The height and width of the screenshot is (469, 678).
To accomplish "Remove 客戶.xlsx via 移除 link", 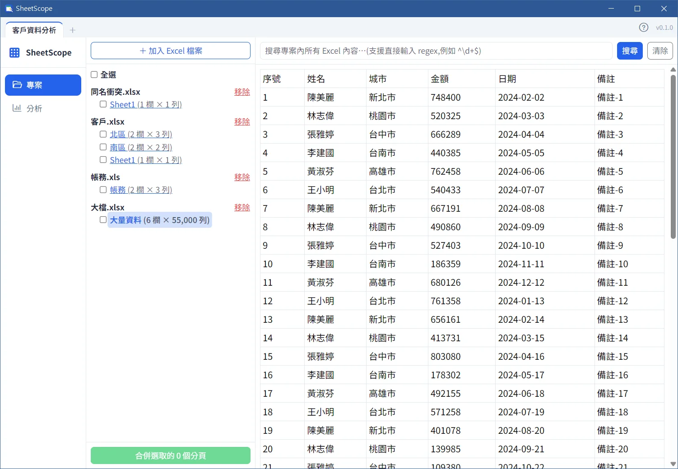I will [x=242, y=121].
